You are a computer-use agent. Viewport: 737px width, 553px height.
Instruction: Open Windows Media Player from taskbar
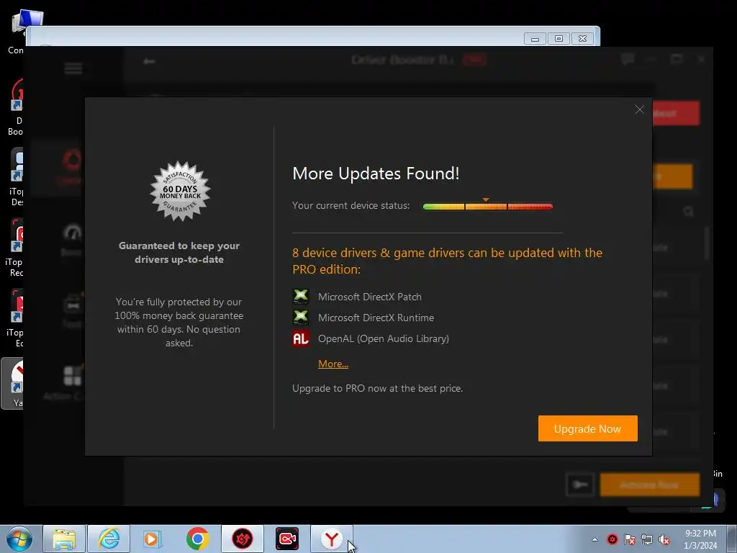(x=153, y=539)
